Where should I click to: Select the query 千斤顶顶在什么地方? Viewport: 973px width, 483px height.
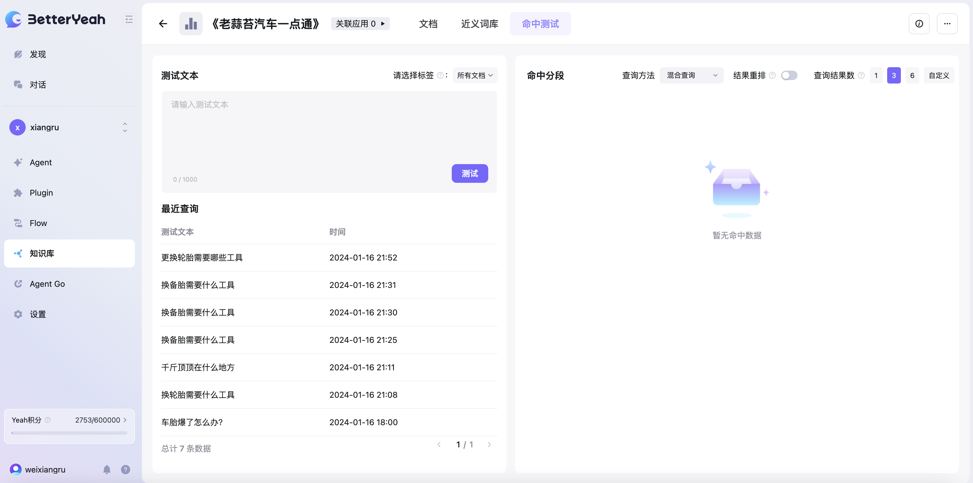pyautogui.click(x=198, y=367)
